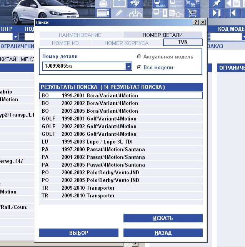
Task: Launch the ELSA link icon
Action: (x=160, y=3)
